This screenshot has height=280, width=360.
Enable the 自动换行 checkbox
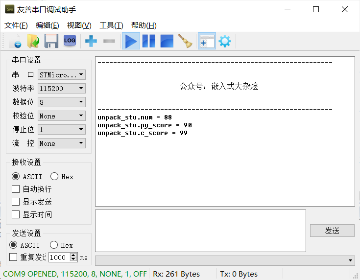pyautogui.click(x=32, y=189)
